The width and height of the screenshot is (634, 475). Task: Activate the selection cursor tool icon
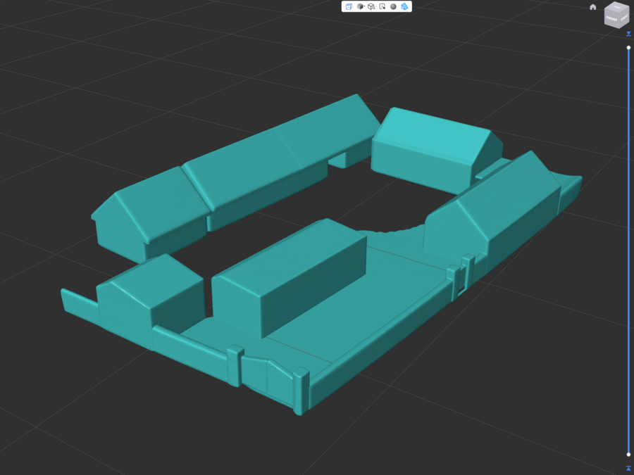pos(382,6)
